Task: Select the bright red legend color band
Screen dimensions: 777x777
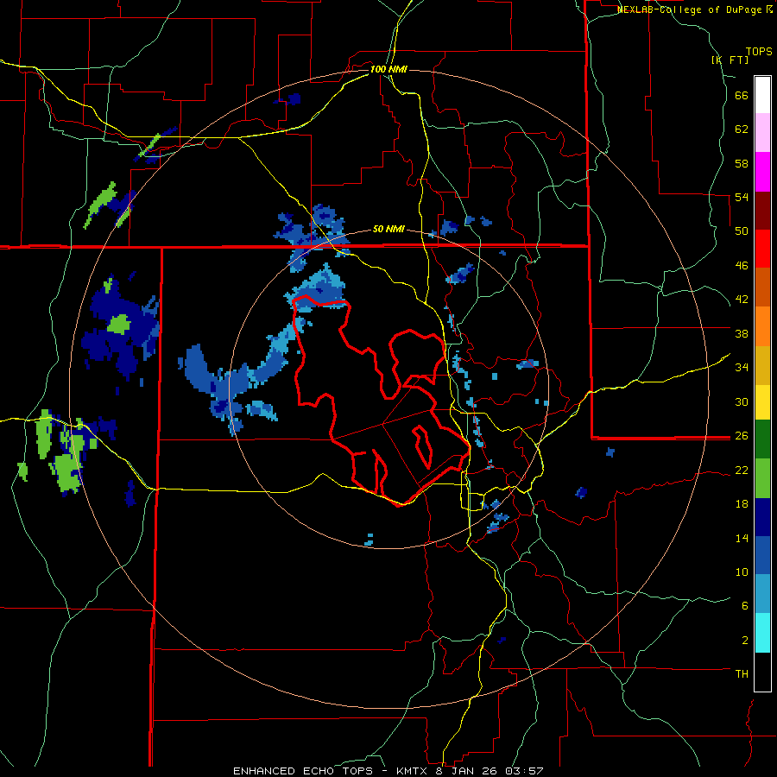Action: [762, 249]
